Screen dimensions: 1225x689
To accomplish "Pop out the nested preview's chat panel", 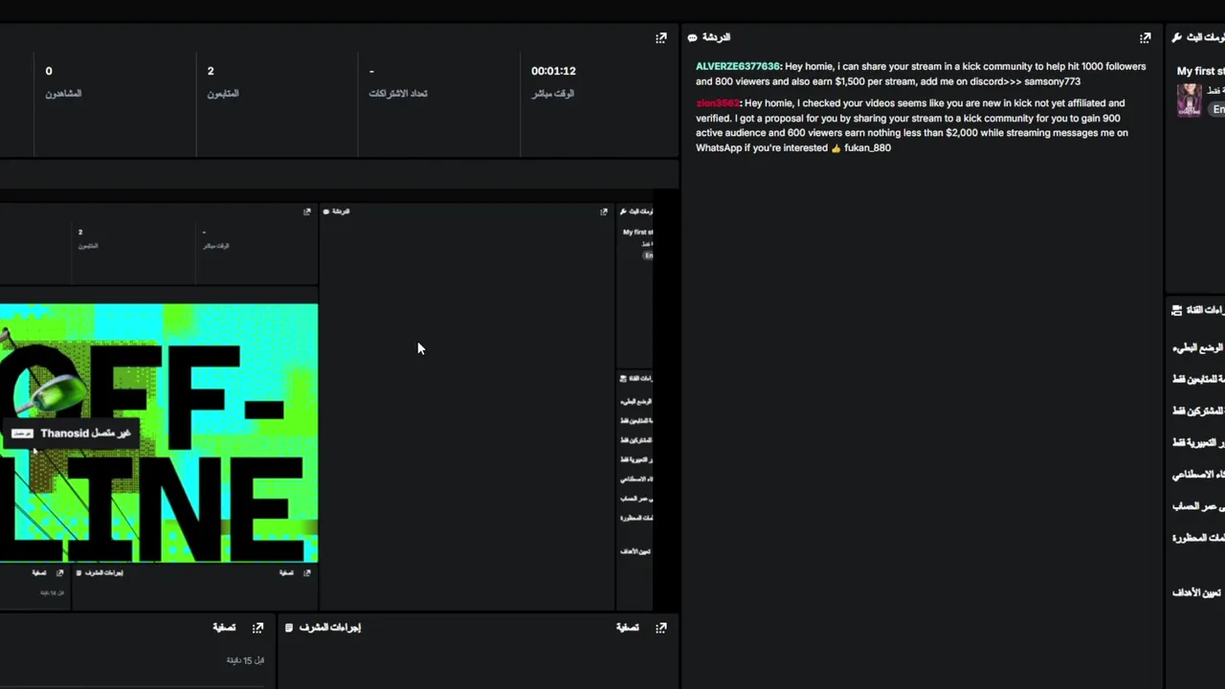I will [x=603, y=211].
